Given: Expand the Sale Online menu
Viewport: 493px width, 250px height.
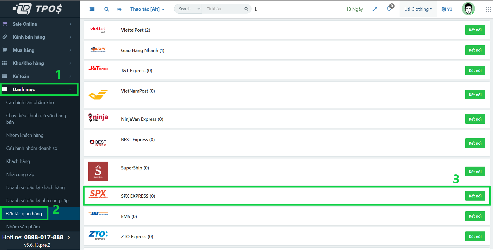Looking at the screenshot, I should click(40, 24).
